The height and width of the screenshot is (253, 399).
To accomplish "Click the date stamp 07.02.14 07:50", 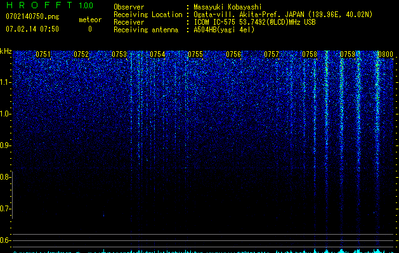I will pyautogui.click(x=32, y=29).
